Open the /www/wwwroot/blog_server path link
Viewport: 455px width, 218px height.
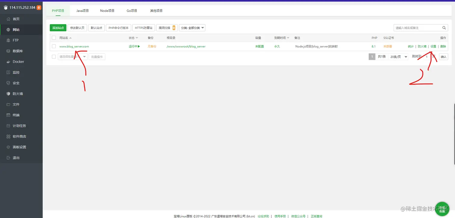(x=186, y=46)
